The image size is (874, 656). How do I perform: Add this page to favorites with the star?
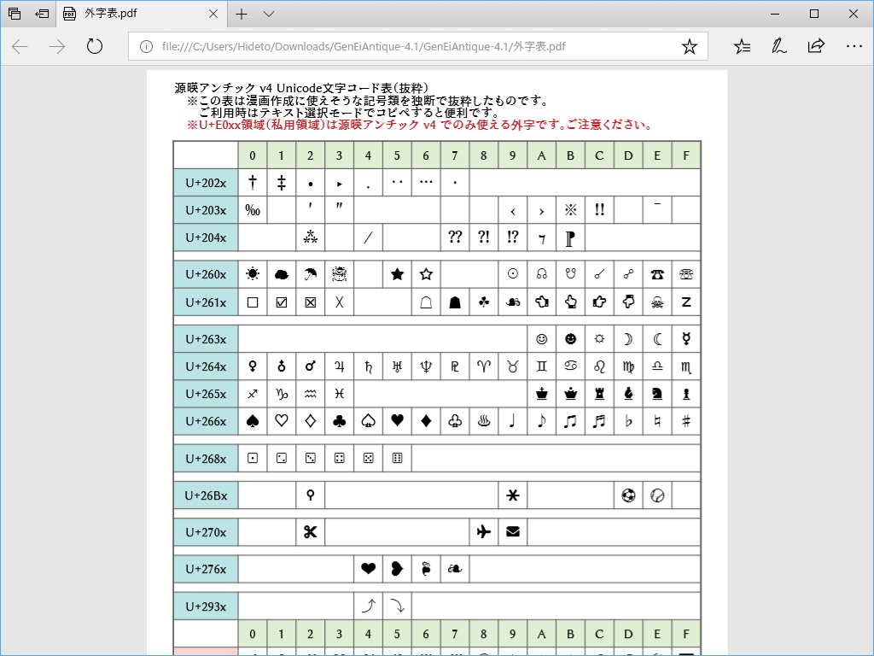(x=689, y=46)
